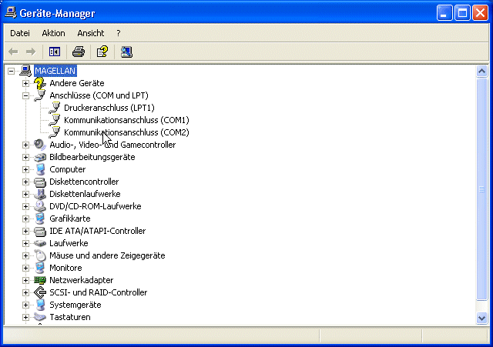Click the Diskettencontroller device icon

tap(40, 182)
